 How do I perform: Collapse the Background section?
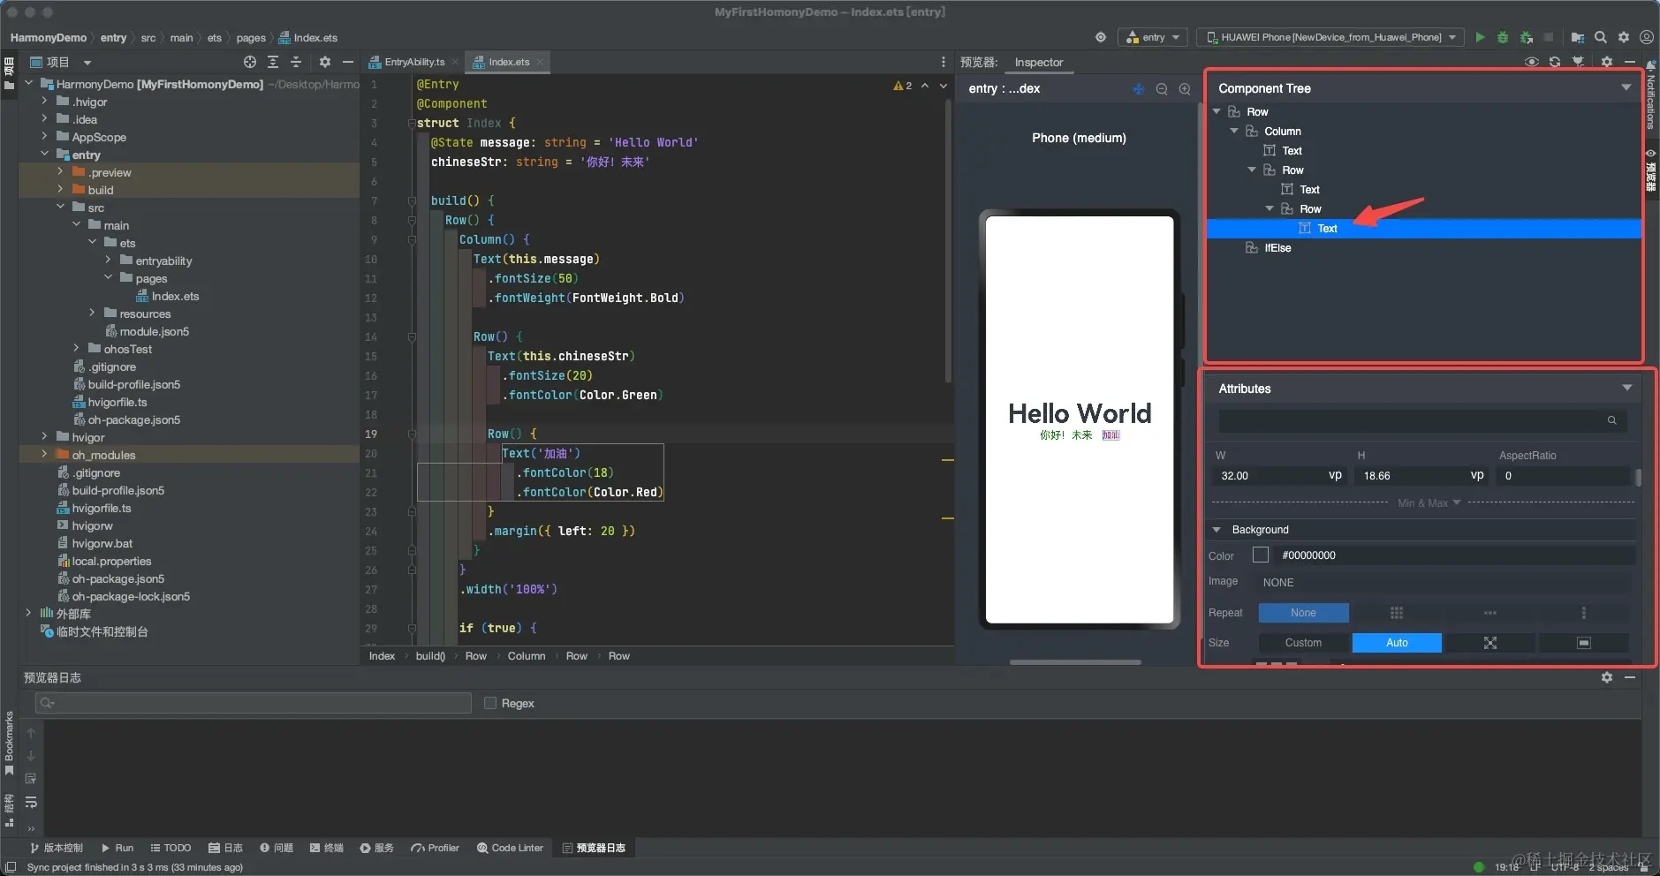pyautogui.click(x=1217, y=530)
